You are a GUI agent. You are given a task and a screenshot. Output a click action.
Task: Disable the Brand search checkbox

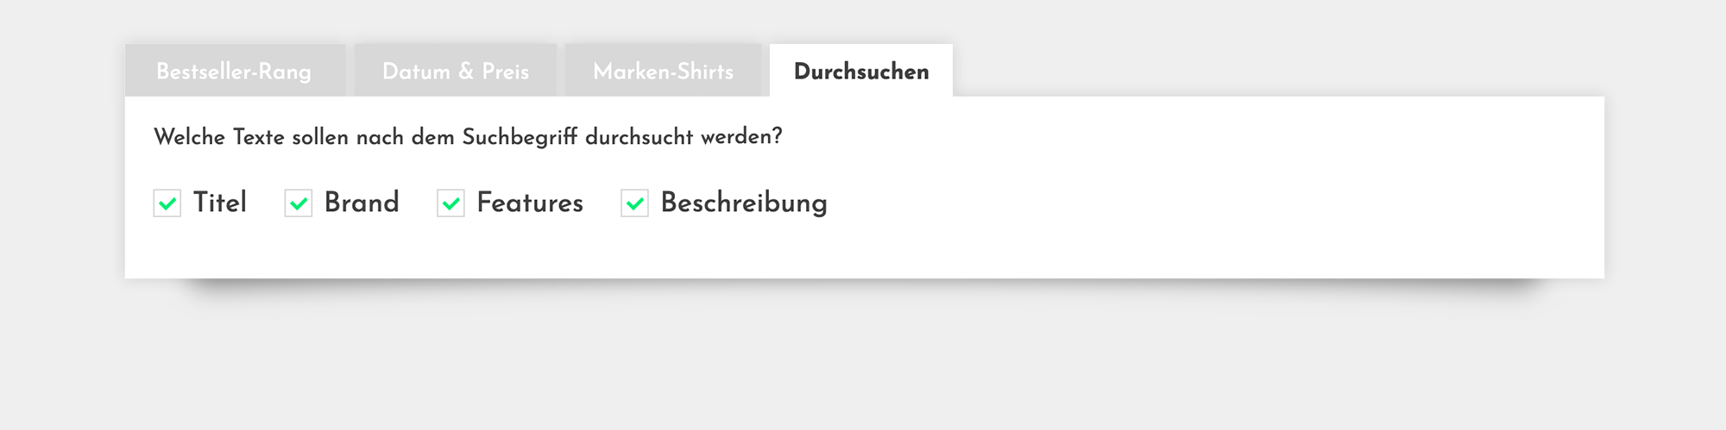(299, 203)
